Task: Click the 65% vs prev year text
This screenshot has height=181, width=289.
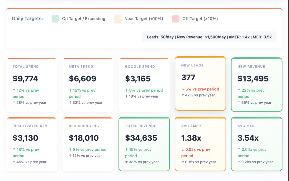Action: click(255, 103)
